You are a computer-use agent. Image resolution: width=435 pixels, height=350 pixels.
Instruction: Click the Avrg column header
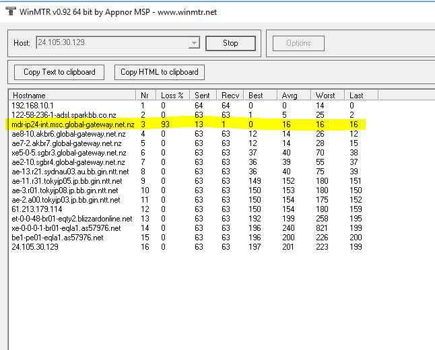click(x=294, y=95)
